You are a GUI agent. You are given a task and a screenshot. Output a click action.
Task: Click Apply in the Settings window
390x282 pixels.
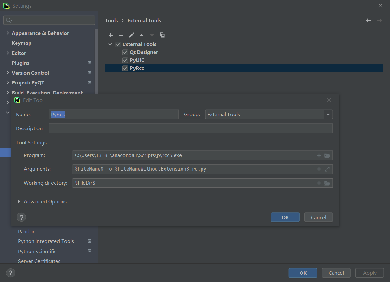370,273
